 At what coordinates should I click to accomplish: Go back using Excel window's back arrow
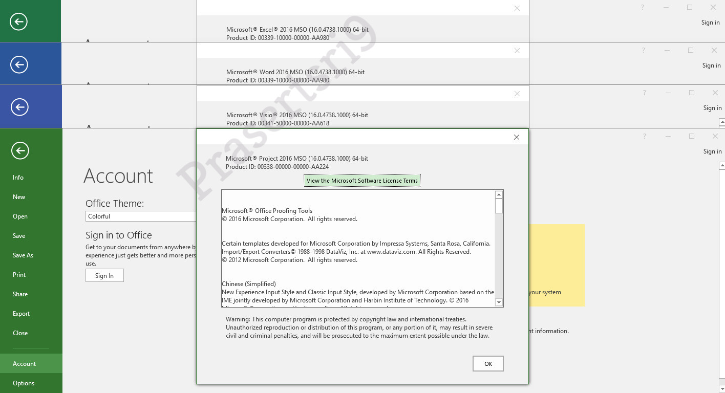(19, 21)
